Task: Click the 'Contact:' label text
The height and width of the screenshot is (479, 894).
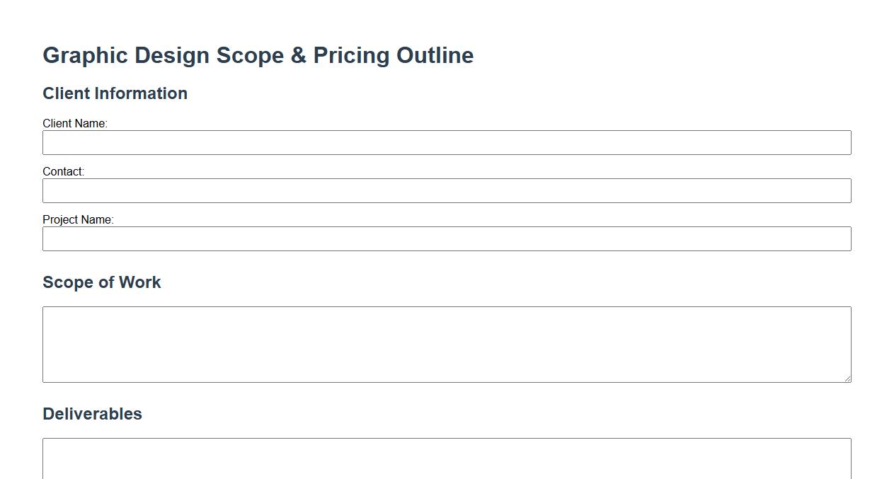Action: 63,171
